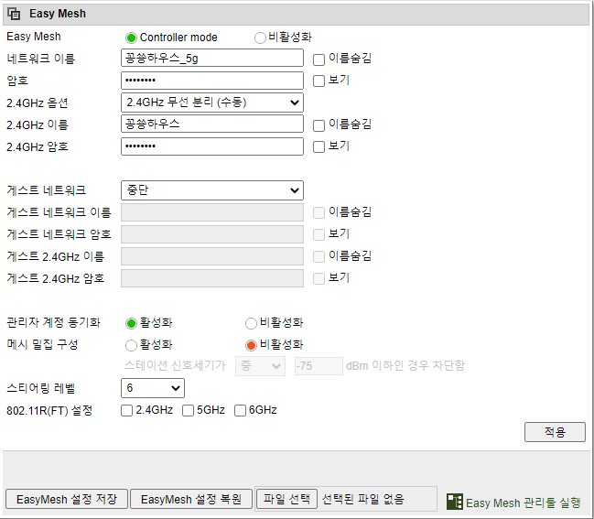
Task: Check 보기 next to 암호 field
Action: (x=319, y=81)
